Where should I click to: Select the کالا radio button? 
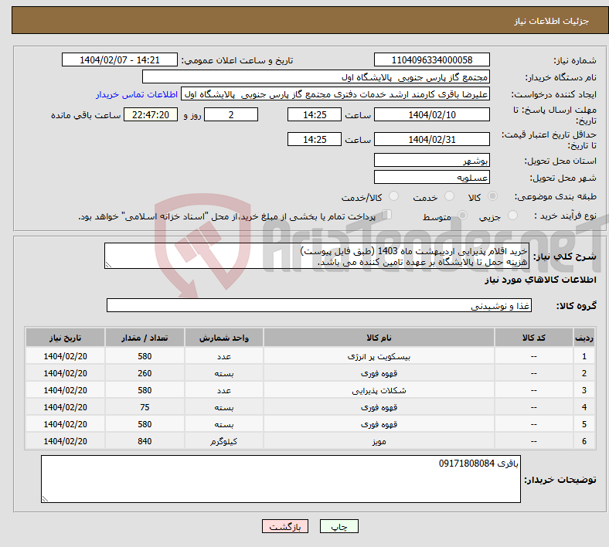point(492,196)
